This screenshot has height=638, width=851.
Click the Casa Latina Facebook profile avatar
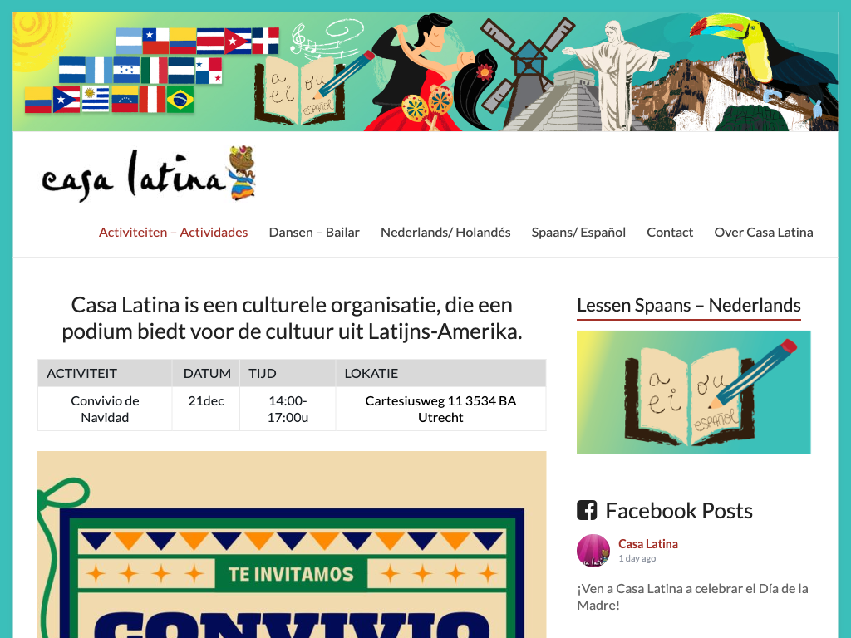tap(593, 551)
